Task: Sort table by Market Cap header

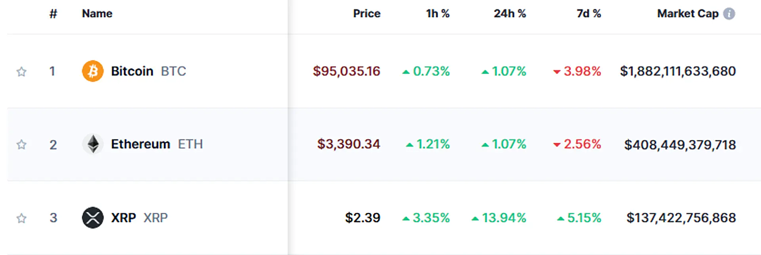Action: (x=688, y=14)
